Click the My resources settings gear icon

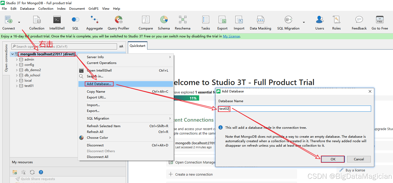click(x=24, y=172)
